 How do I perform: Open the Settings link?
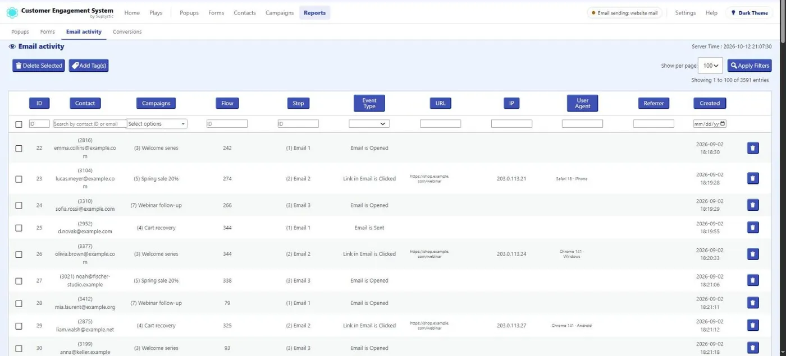click(686, 13)
